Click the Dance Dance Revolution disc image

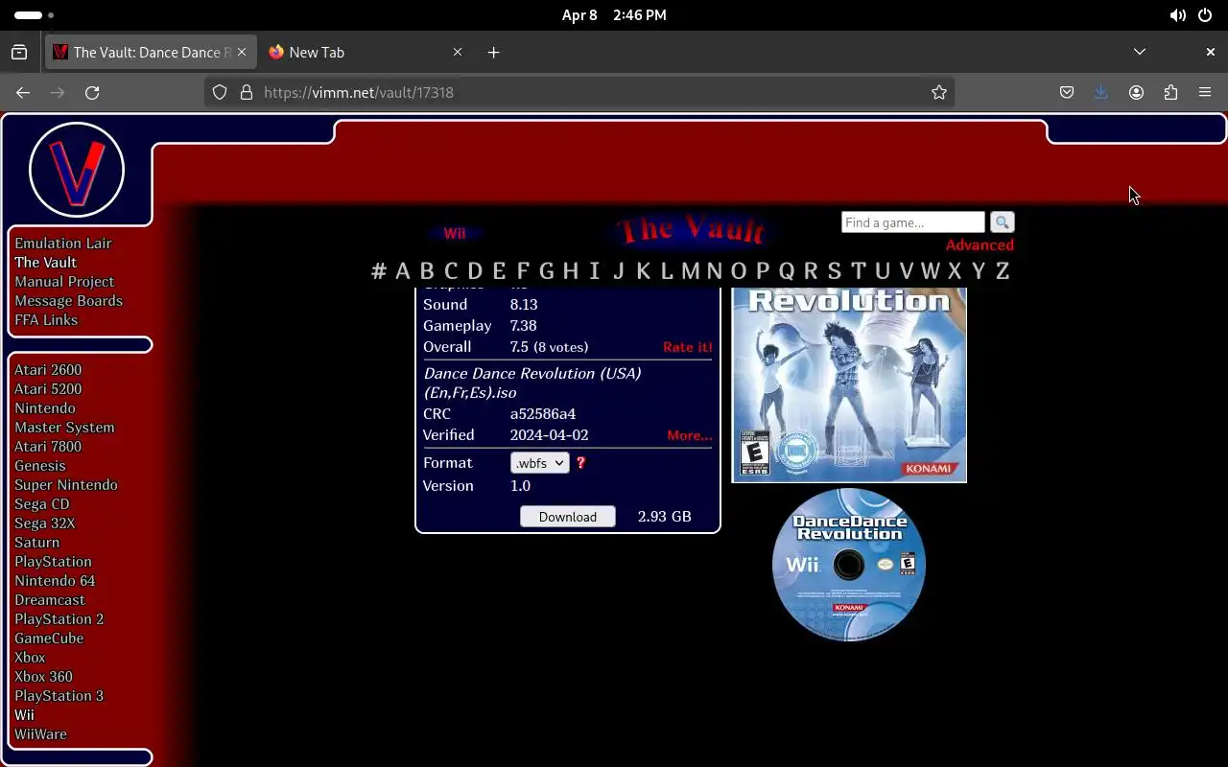(x=849, y=565)
